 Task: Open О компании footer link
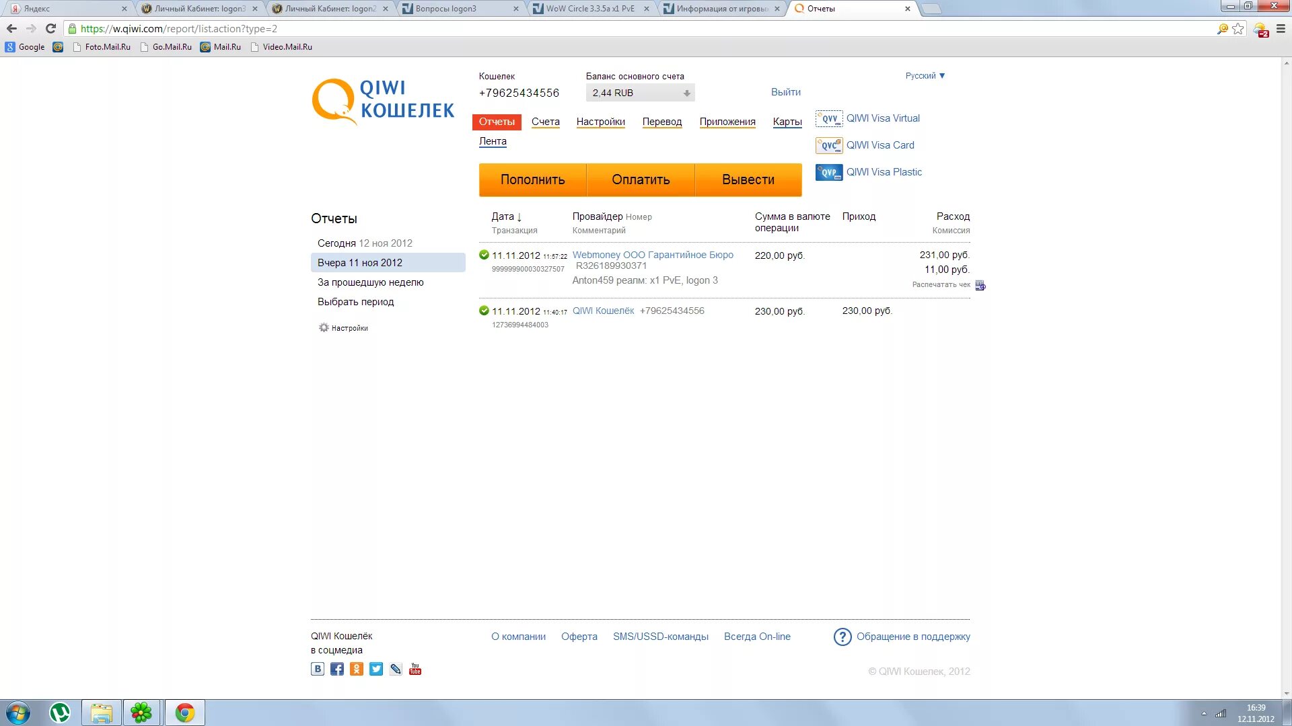click(518, 637)
